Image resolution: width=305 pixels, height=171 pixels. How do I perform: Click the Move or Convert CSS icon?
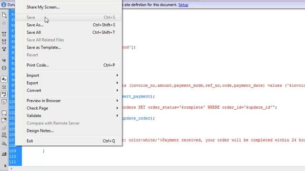[4, 143]
